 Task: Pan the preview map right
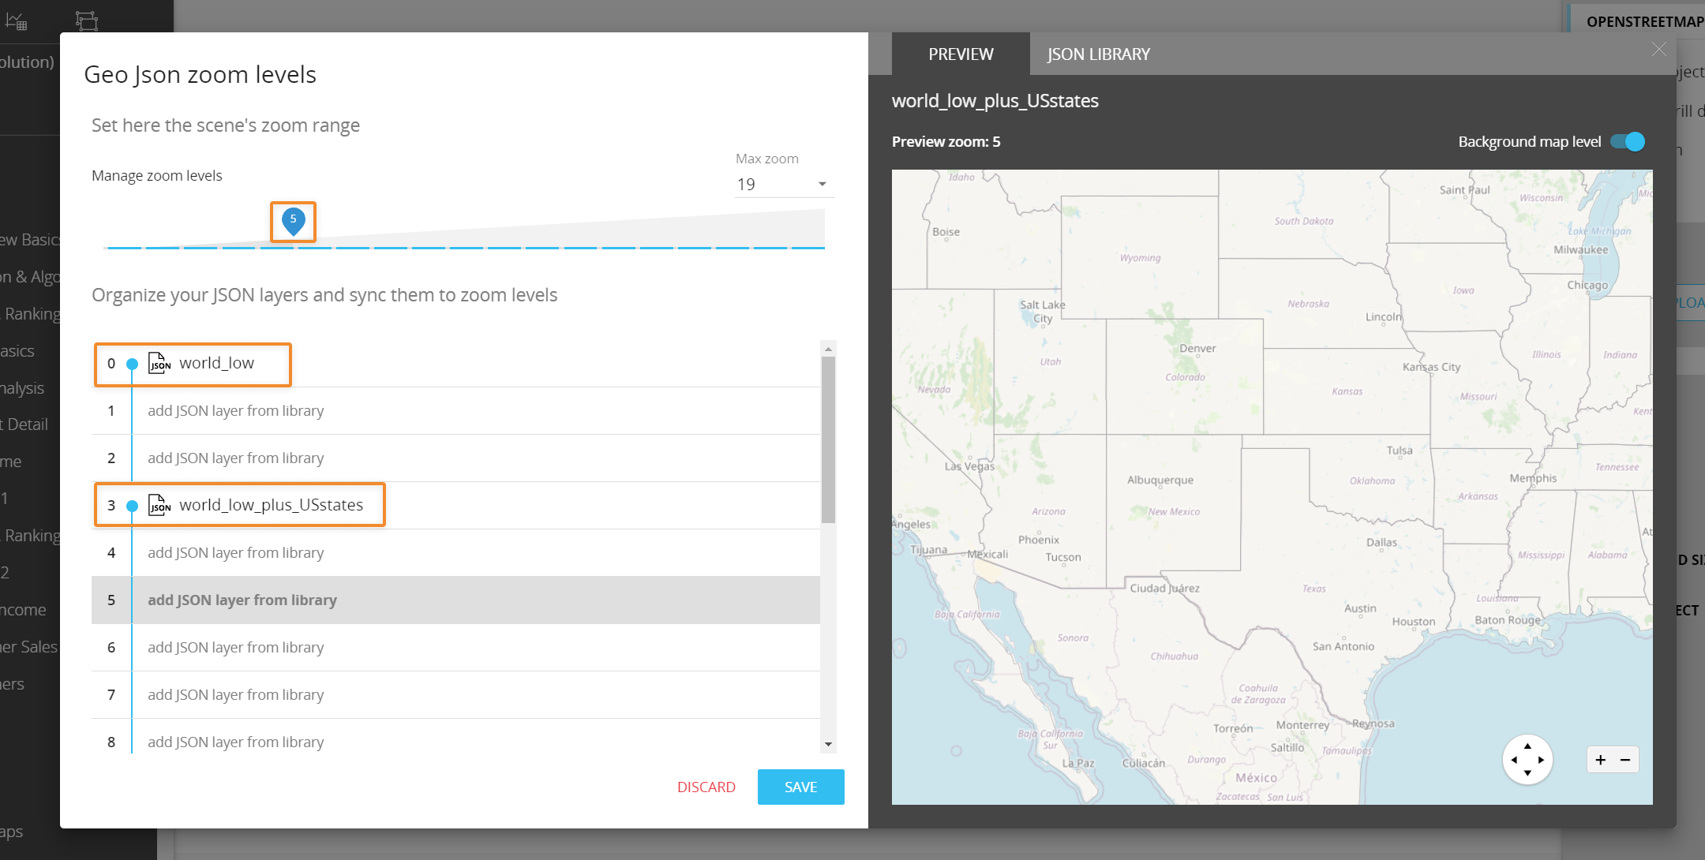point(1541,760)
